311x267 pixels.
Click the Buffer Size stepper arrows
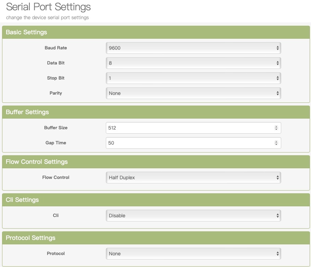[276, 128]
